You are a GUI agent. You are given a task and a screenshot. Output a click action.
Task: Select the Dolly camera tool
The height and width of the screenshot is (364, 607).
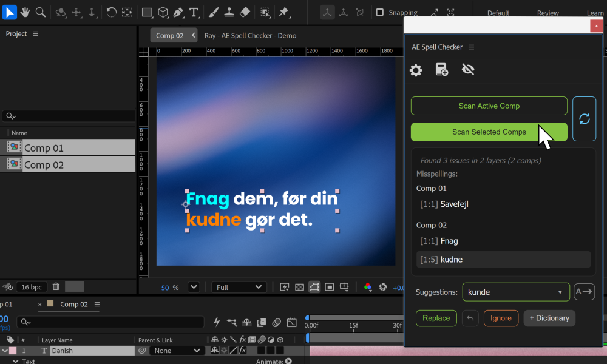click(x=92, y=12)
